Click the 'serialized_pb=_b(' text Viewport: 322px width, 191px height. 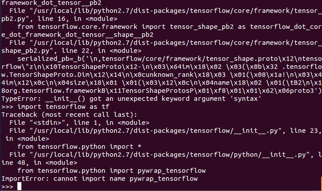coord(51,59)
